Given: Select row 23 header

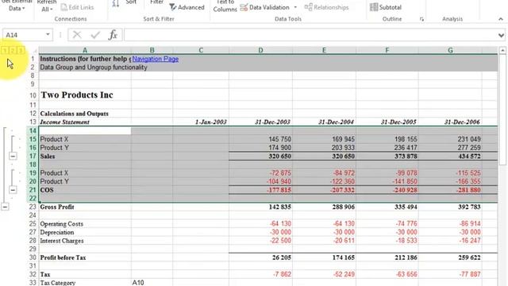Looking at the screenshot, I should [33, 207].
